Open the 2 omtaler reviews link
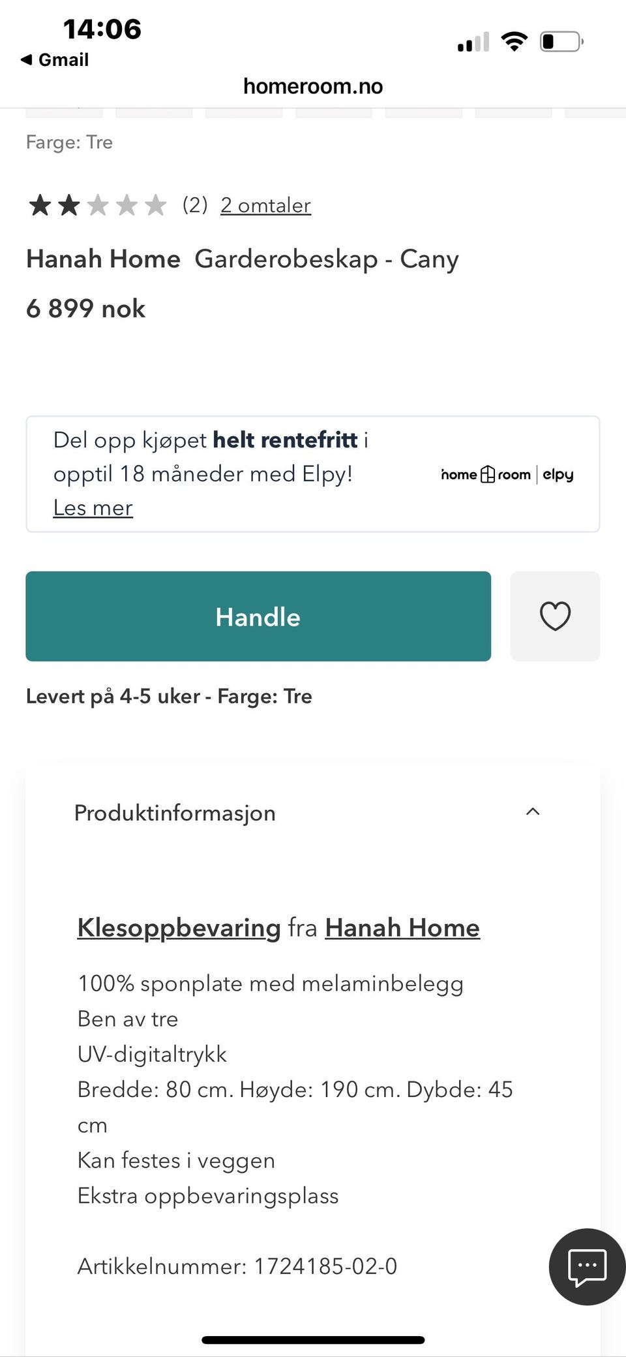This screenshot has width=626, height=1357. tap(265, 205)
